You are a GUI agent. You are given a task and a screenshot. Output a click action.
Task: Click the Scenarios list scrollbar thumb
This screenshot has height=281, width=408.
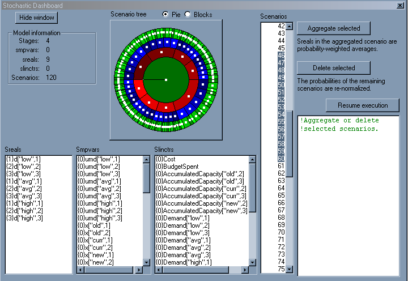pos(290,144)
